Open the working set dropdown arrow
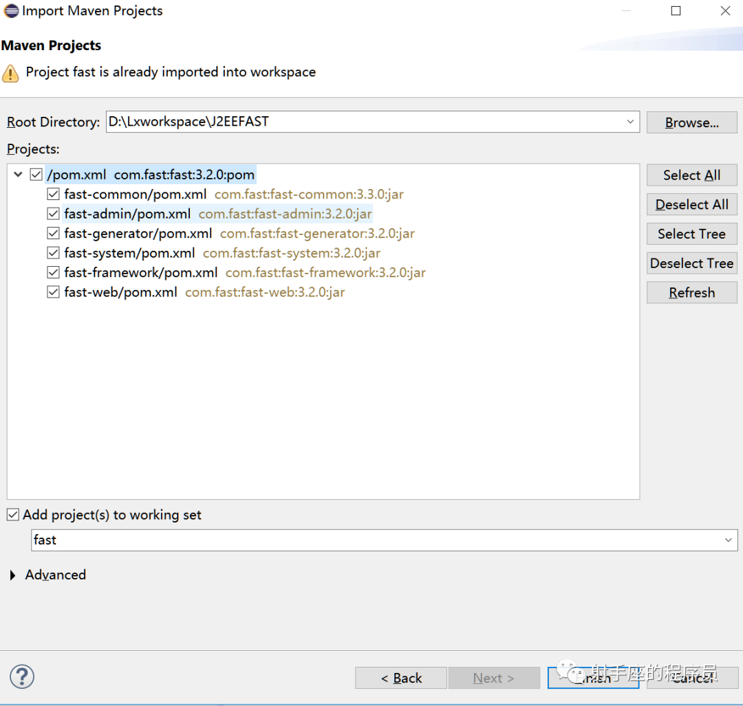 [729, 540]
